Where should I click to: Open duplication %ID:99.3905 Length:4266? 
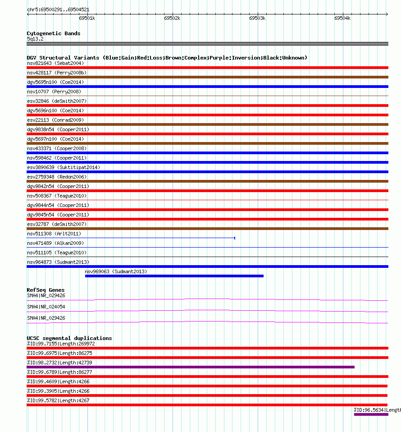(x=207, y=395)
